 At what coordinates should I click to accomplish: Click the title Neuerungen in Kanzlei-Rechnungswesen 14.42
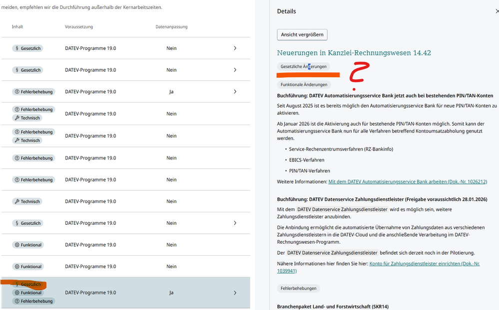pos(354,53)
